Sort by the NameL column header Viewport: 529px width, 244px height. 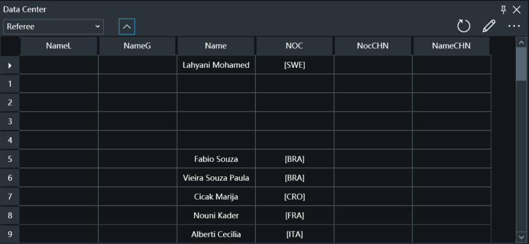(x=58, y=46)
